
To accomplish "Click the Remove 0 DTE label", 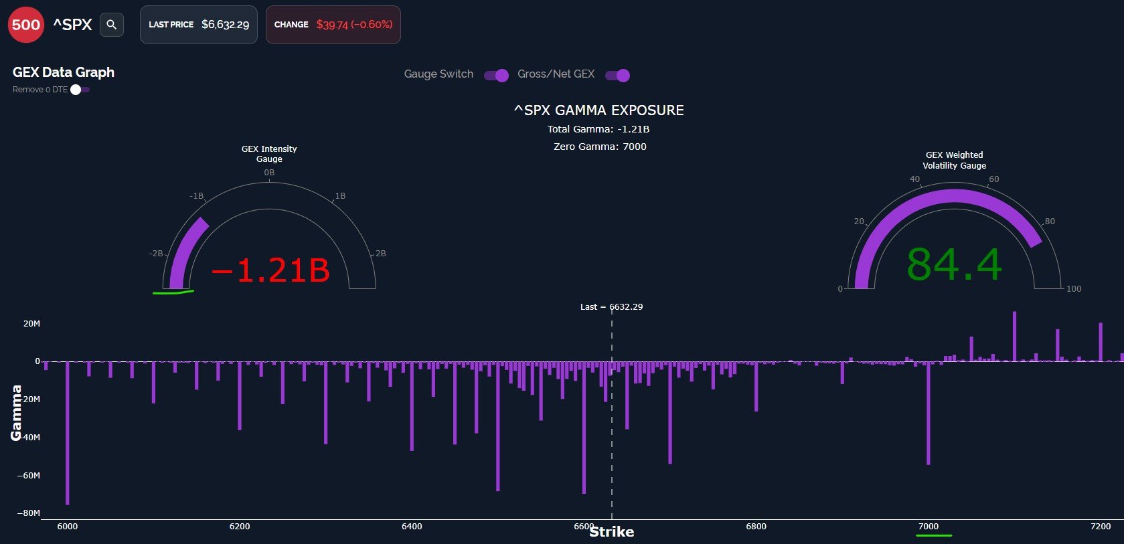I will click(40, 90).
